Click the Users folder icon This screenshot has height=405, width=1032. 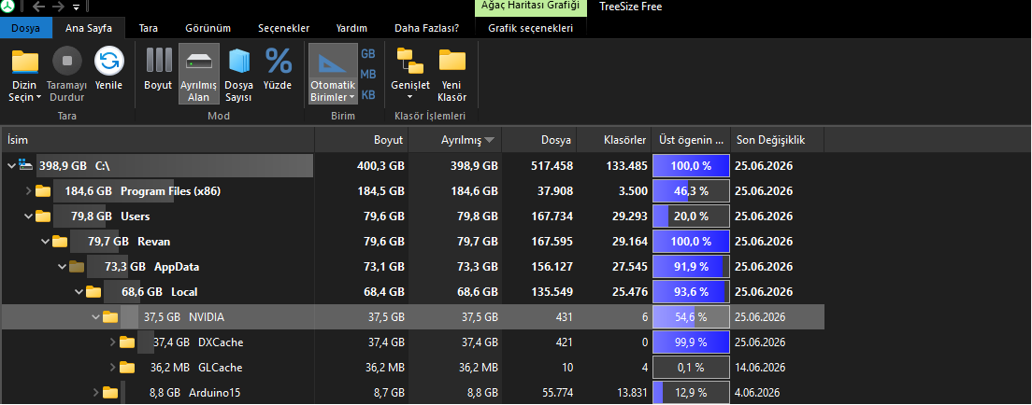coord(43,216)
